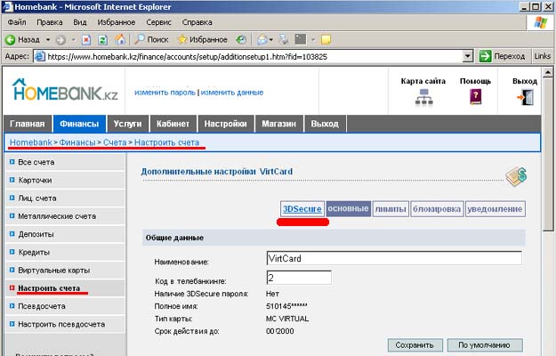Click Счета breadcrumb link
The height and width of the screenshot is (356, 556).
[115, 142]
